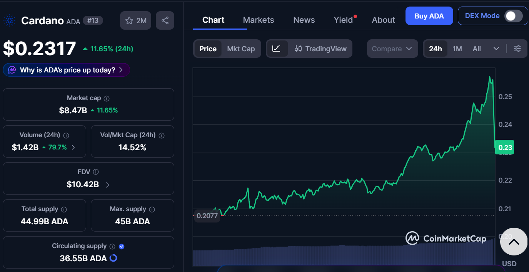The width and height of the screenshot is (529, 272).
Task: Expand Volume (24h) details chevron
Action: coord(73,147)
